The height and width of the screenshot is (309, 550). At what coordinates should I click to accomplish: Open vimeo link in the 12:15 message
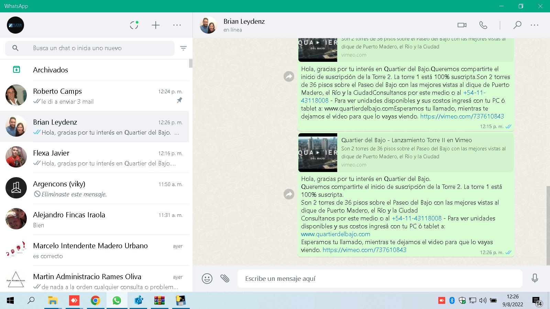coord(462,116)
